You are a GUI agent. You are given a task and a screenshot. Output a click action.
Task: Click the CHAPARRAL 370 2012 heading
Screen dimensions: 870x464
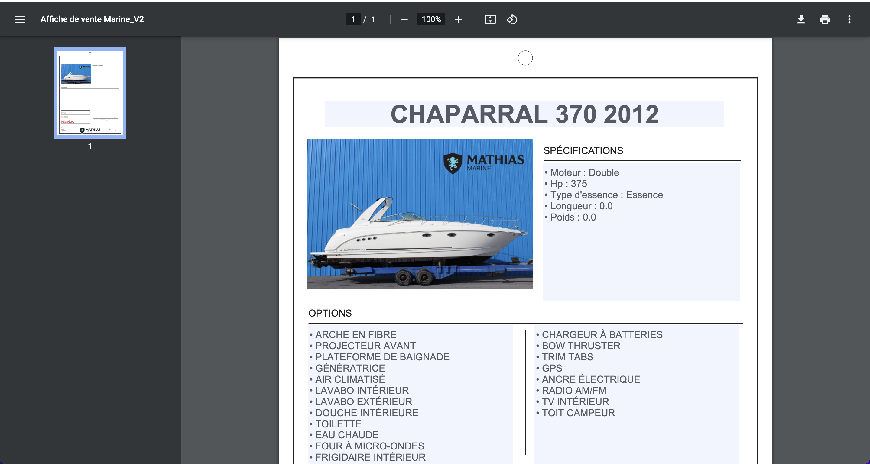tap(524, 114)
